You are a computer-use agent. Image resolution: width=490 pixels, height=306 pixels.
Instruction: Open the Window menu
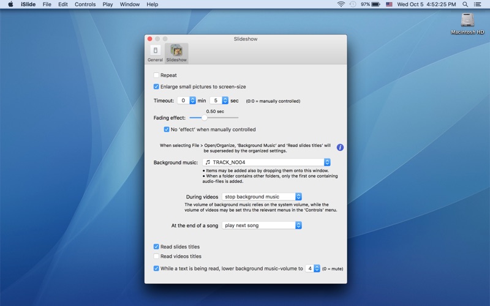click(130, 4)
